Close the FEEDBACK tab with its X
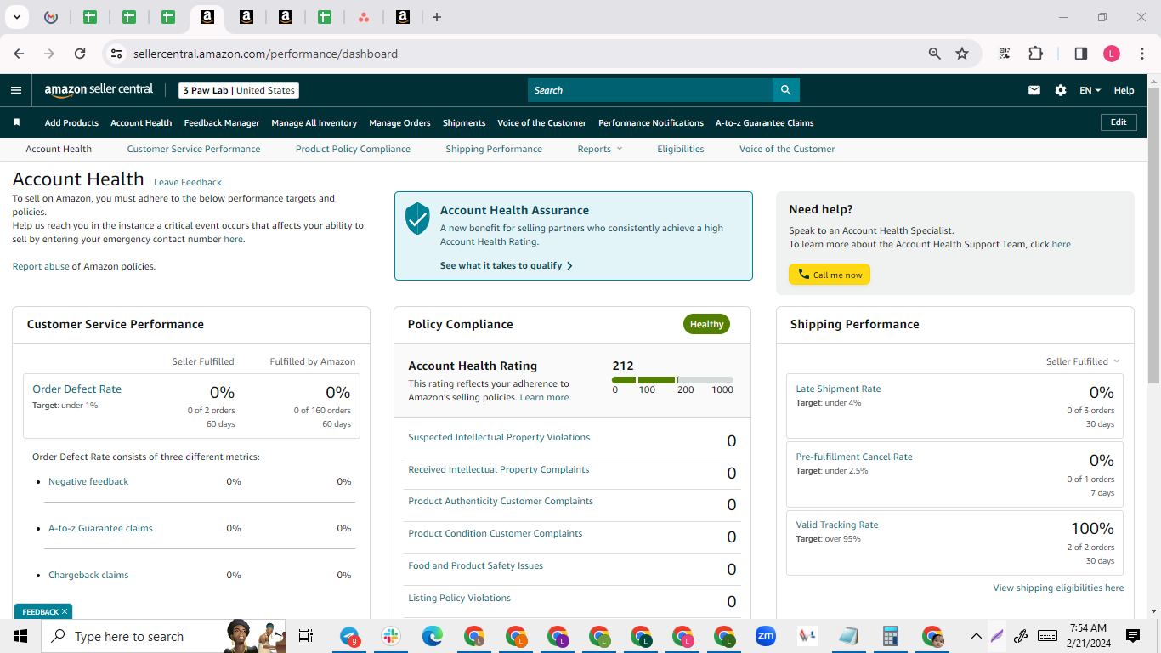 coord(65,611)
